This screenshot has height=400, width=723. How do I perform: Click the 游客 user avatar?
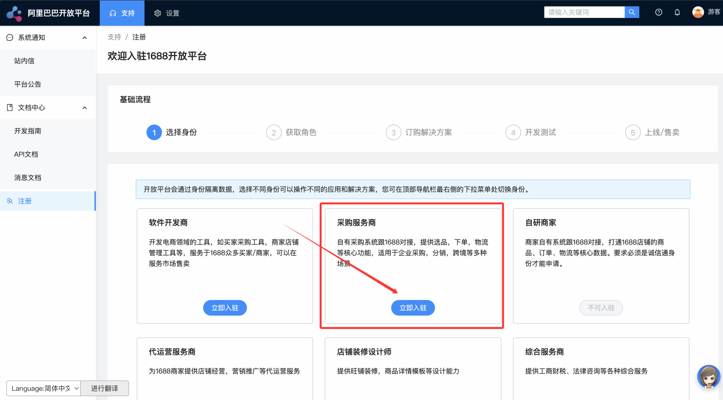click(x=698, y=12)
